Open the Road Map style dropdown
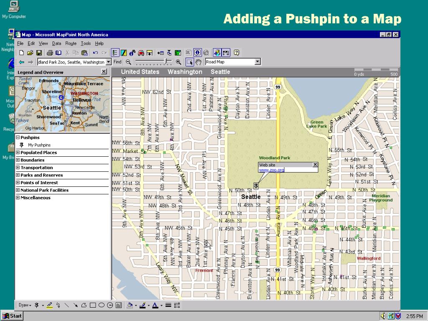Viewport: 428px width, 321px height. [x=257, y=62]
